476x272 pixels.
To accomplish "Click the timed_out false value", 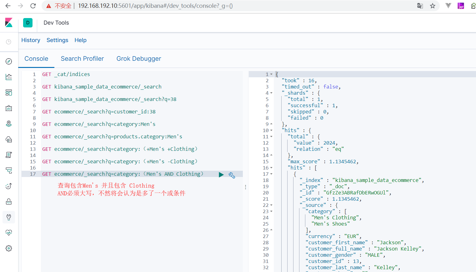I will pos(331,87).
